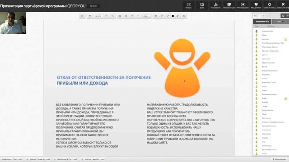289x162 pixels.
Task: Click slide heading ОТКАЗ ОТ ОТВЕТСТВЕННОСТИ ЗА ПОЛУЧЕНИЕ
Action: 104,77
